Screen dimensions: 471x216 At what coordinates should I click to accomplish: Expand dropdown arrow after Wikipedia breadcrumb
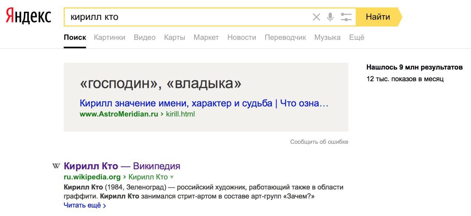coord(171,177)
